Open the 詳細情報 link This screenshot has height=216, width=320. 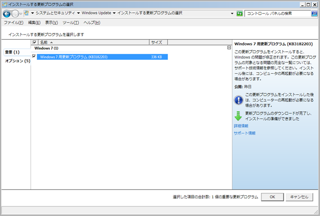(241, 126)
